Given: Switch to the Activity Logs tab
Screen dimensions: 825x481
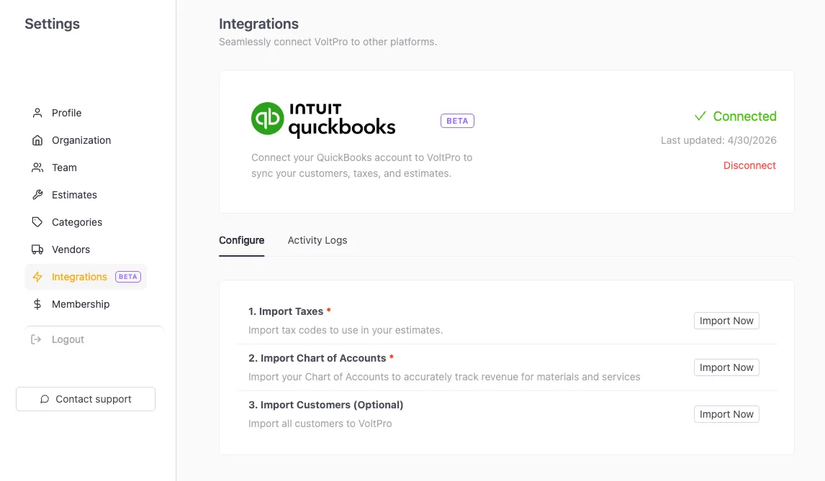Looking at the screenshot, I should click(x=317, y=240).
